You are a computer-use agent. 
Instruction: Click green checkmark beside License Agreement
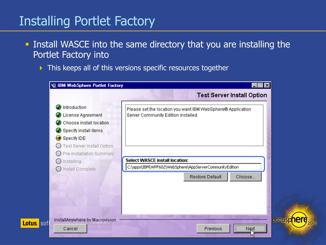coord(59,115)
